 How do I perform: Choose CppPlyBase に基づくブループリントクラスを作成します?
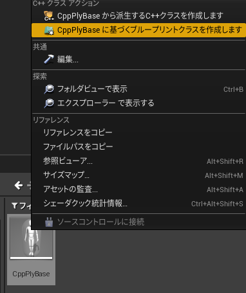(138, 30)
